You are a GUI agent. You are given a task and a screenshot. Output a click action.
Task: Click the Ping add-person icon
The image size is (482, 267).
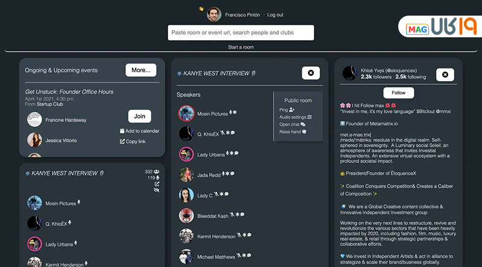click(292, 109)
